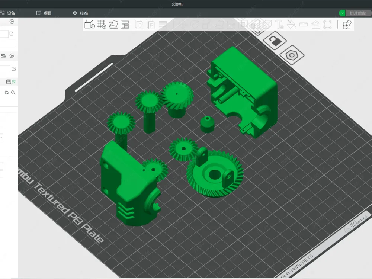This screenshot has width=372, height=279.
Task: Open variable layer height tool
Action: (163, 25)
